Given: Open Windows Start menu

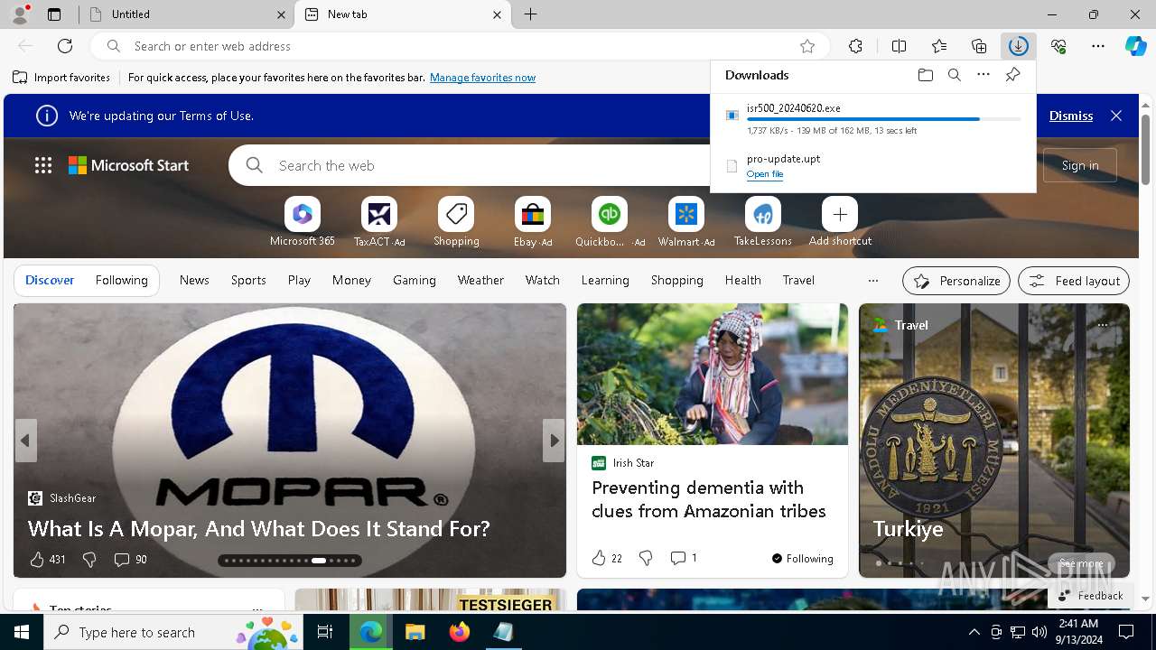Looking at the screenshot, I should click(22, 632).
